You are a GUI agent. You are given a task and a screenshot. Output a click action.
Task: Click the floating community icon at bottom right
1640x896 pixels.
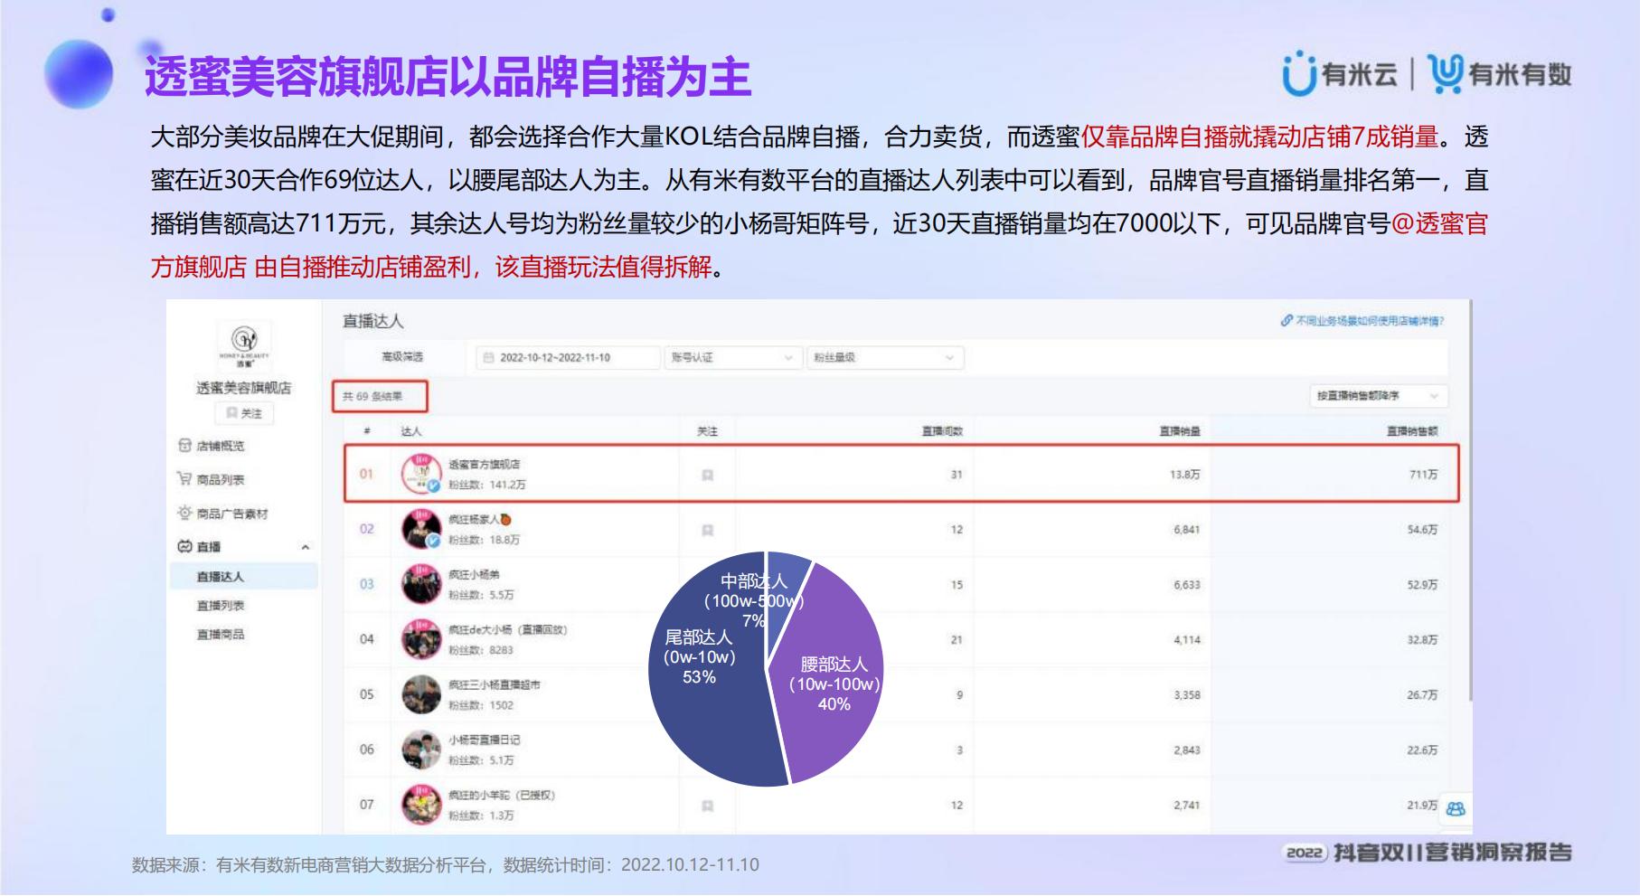[x=1455, y=809]
